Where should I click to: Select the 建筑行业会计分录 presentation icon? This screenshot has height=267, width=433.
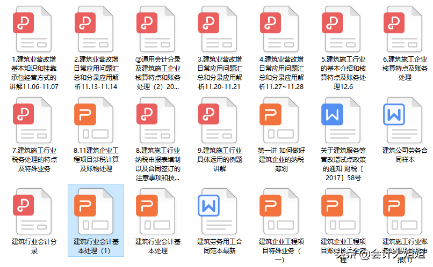[x=33, y=211]
